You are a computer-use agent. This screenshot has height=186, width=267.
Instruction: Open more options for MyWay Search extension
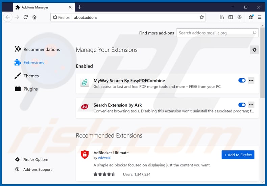click(251, 80)
